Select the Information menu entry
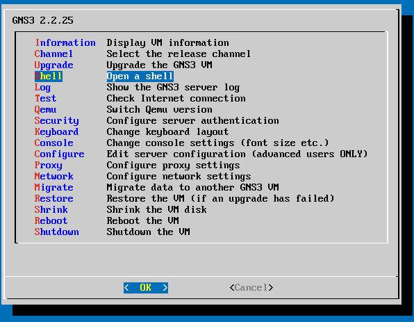 (x=65, y=43)
